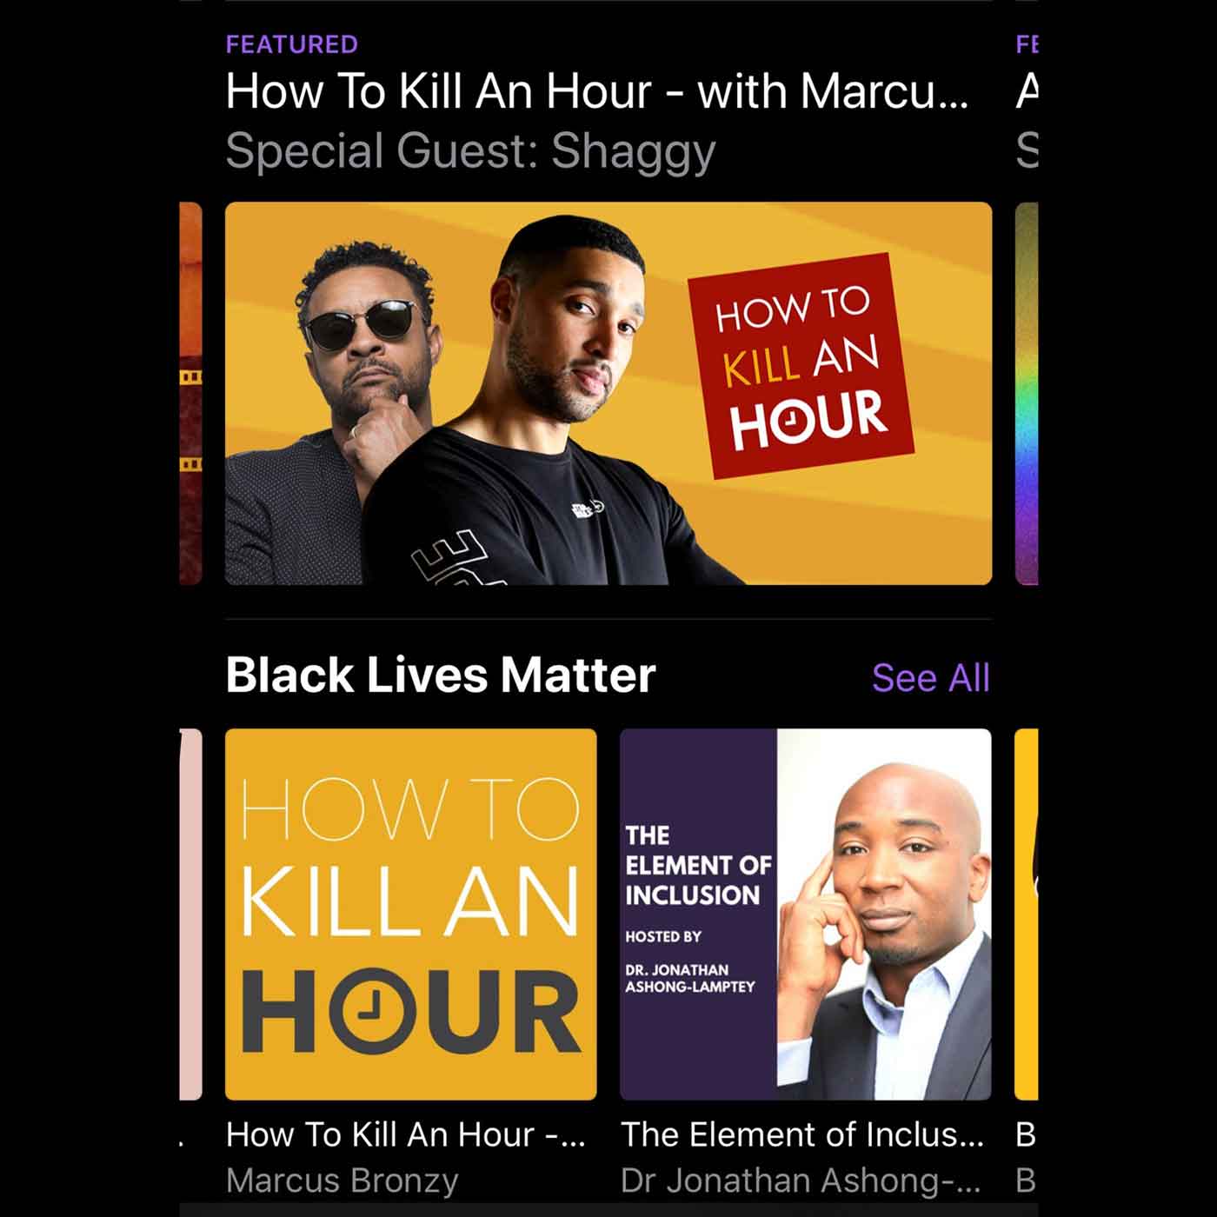
Task: Open the partially visible next featured card
Action: pyautogui.click(x=1027, y=393)
